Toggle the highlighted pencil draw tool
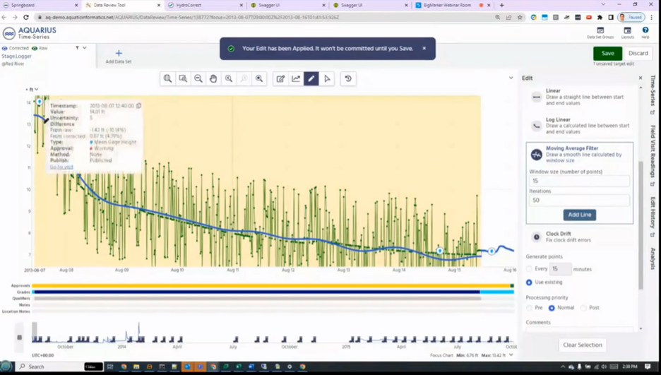Image resolution: width=661 pixels, height=375 pixels. point(311,79)
